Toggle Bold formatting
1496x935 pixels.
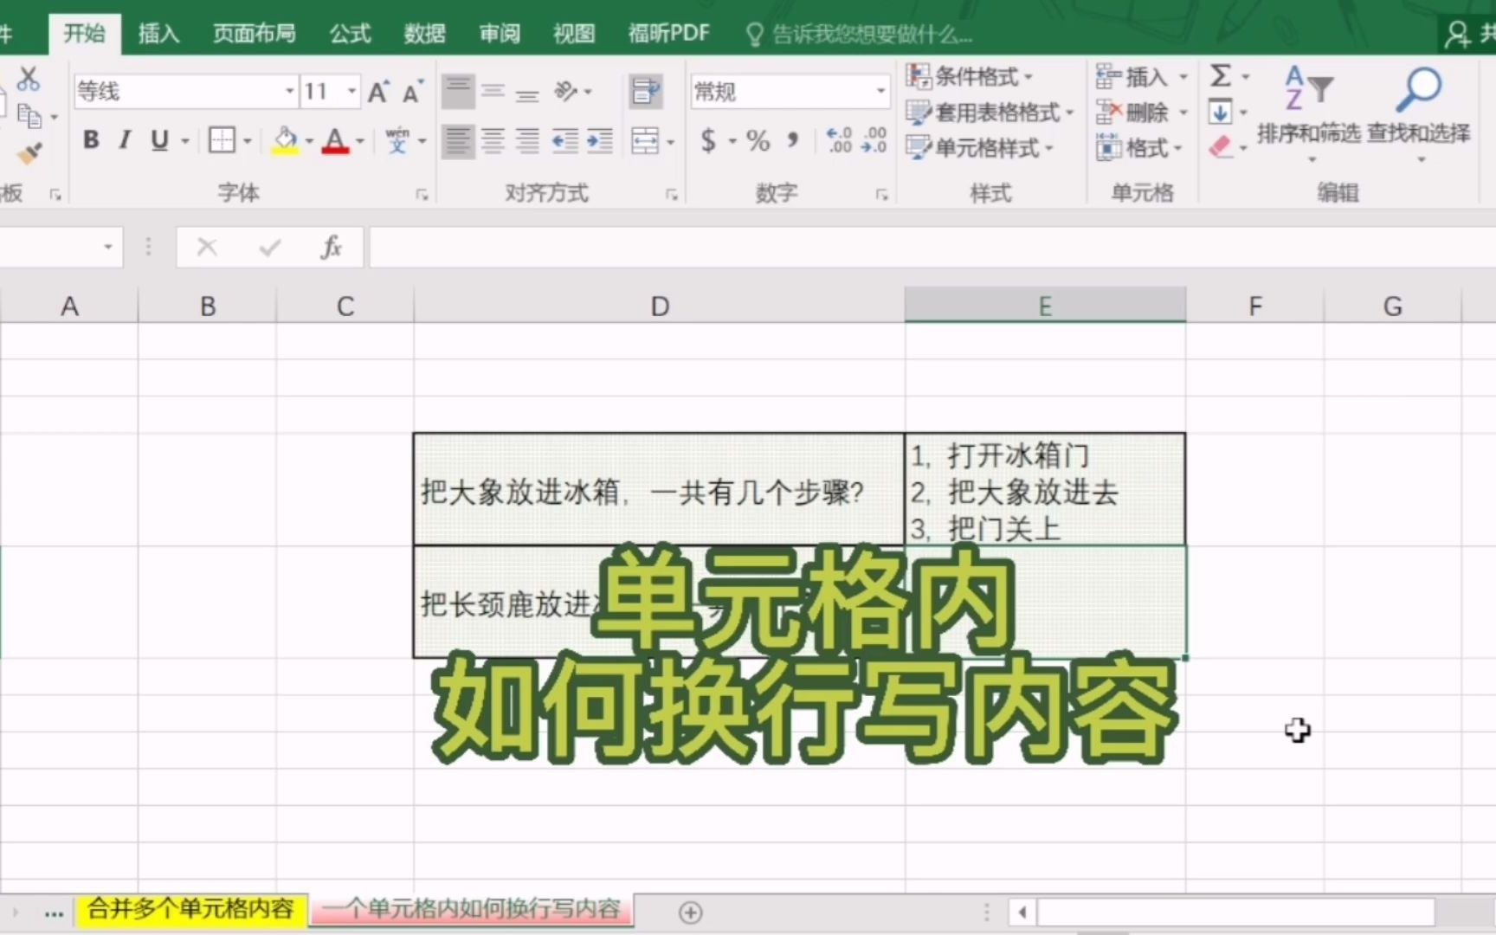[91, 140]
